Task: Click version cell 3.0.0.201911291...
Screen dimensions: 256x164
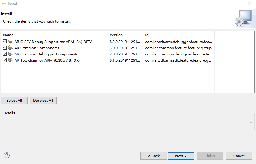Action: point(125,48)
